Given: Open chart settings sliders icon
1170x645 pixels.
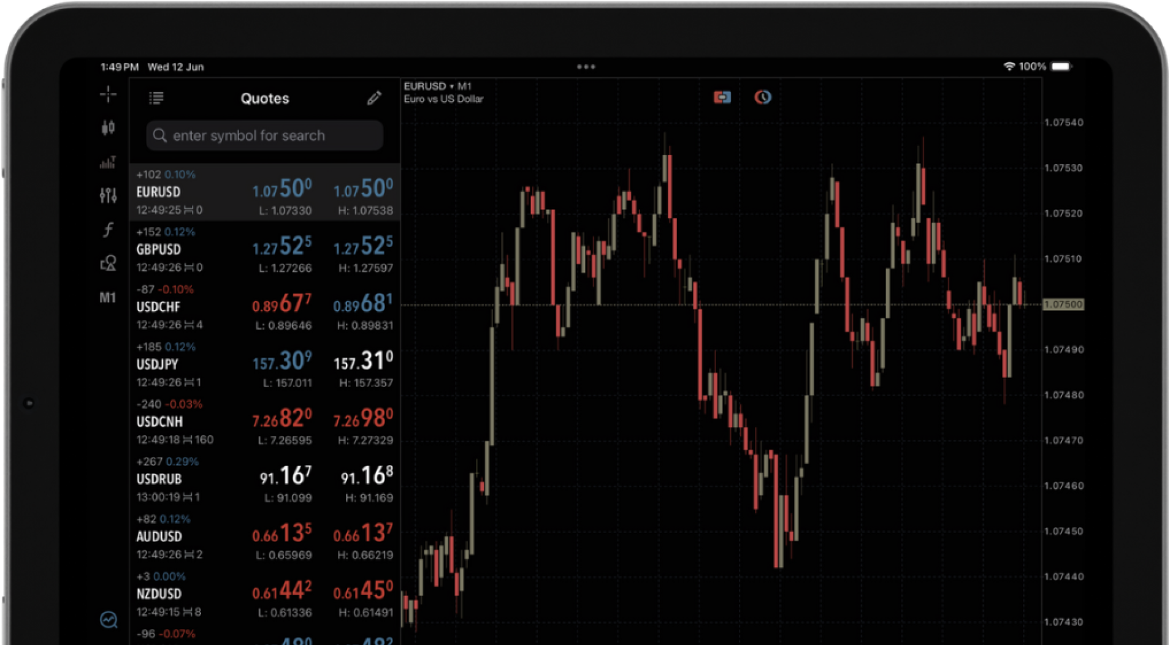Looking at the screenshot, I should (108, 195).
